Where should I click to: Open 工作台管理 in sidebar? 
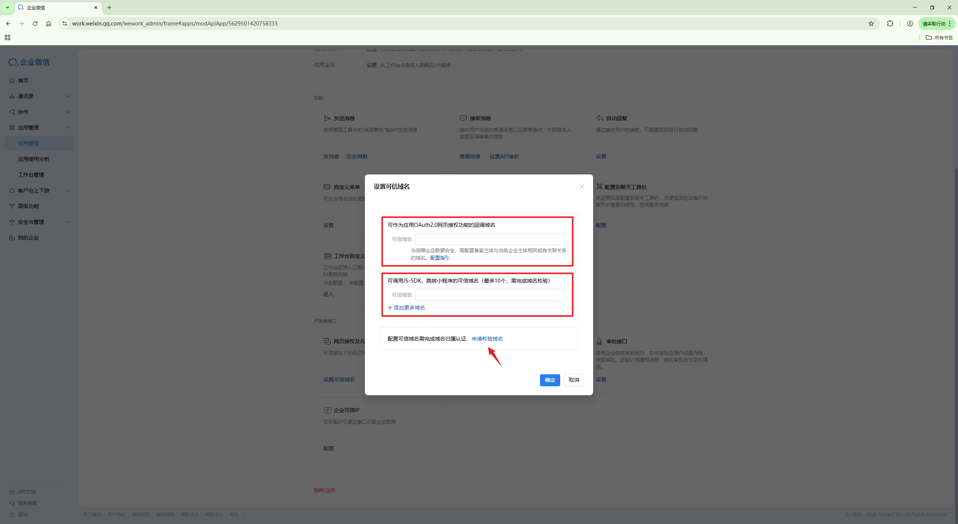(x=31, y=175)
